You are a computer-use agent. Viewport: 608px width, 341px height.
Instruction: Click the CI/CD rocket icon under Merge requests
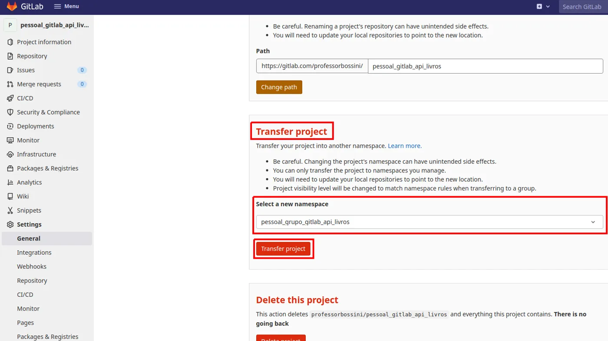(x=10, y=98)
